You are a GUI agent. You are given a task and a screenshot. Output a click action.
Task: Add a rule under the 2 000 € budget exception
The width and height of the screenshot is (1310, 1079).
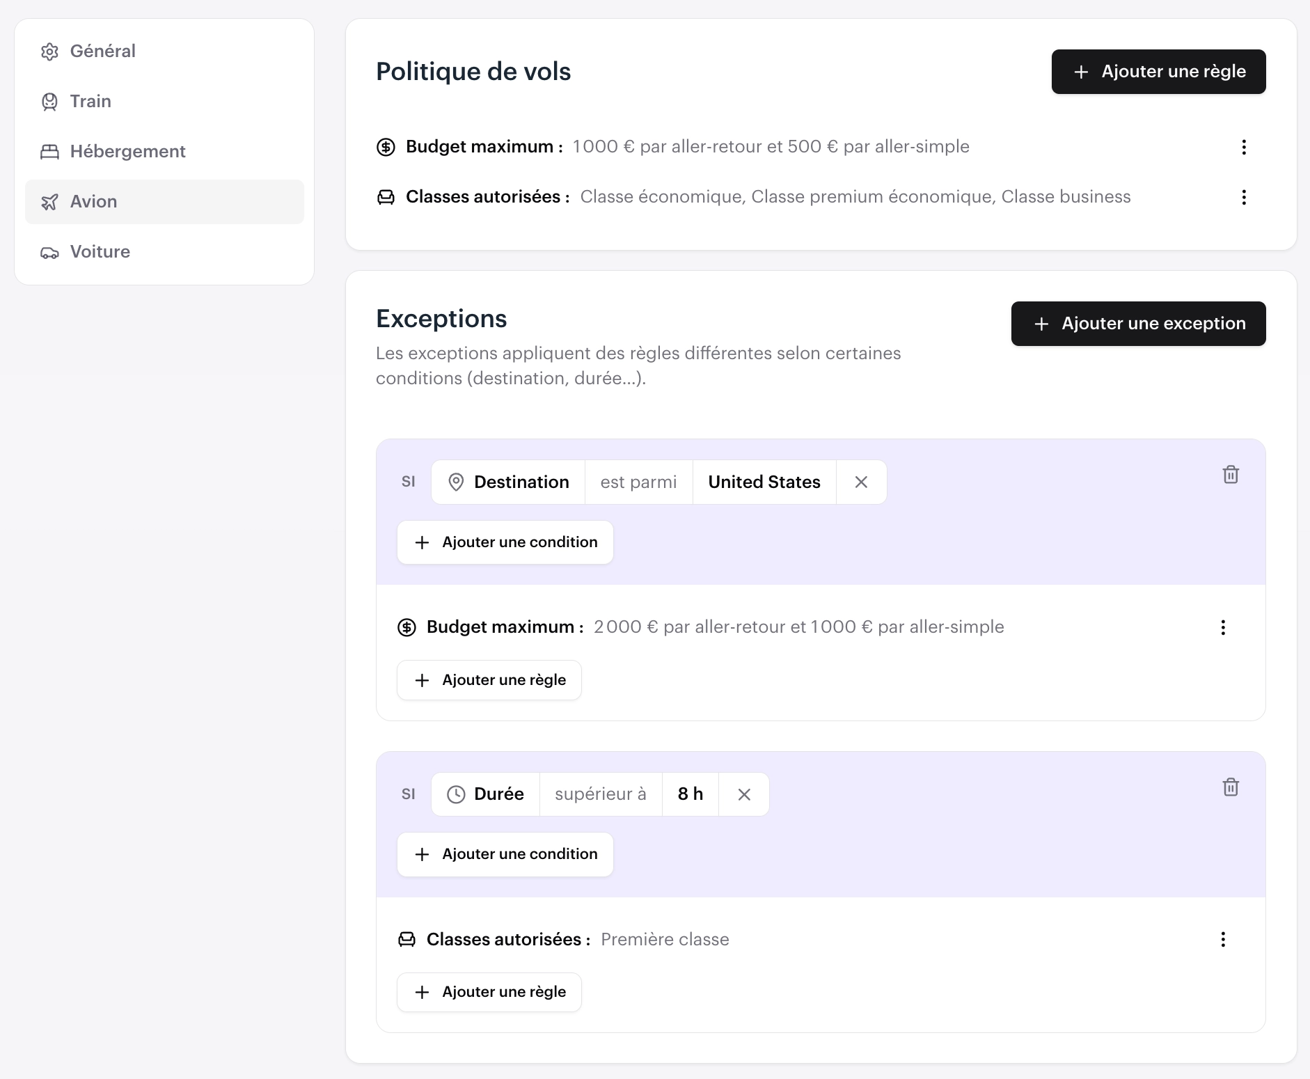[x=489, y=680]
